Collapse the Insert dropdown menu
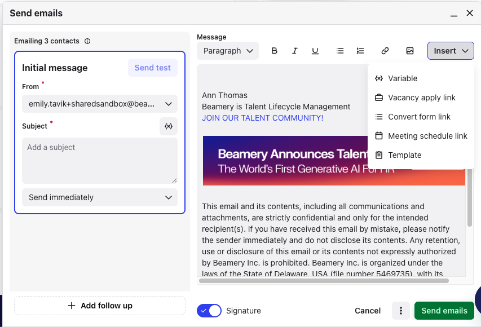 [451, 51]
